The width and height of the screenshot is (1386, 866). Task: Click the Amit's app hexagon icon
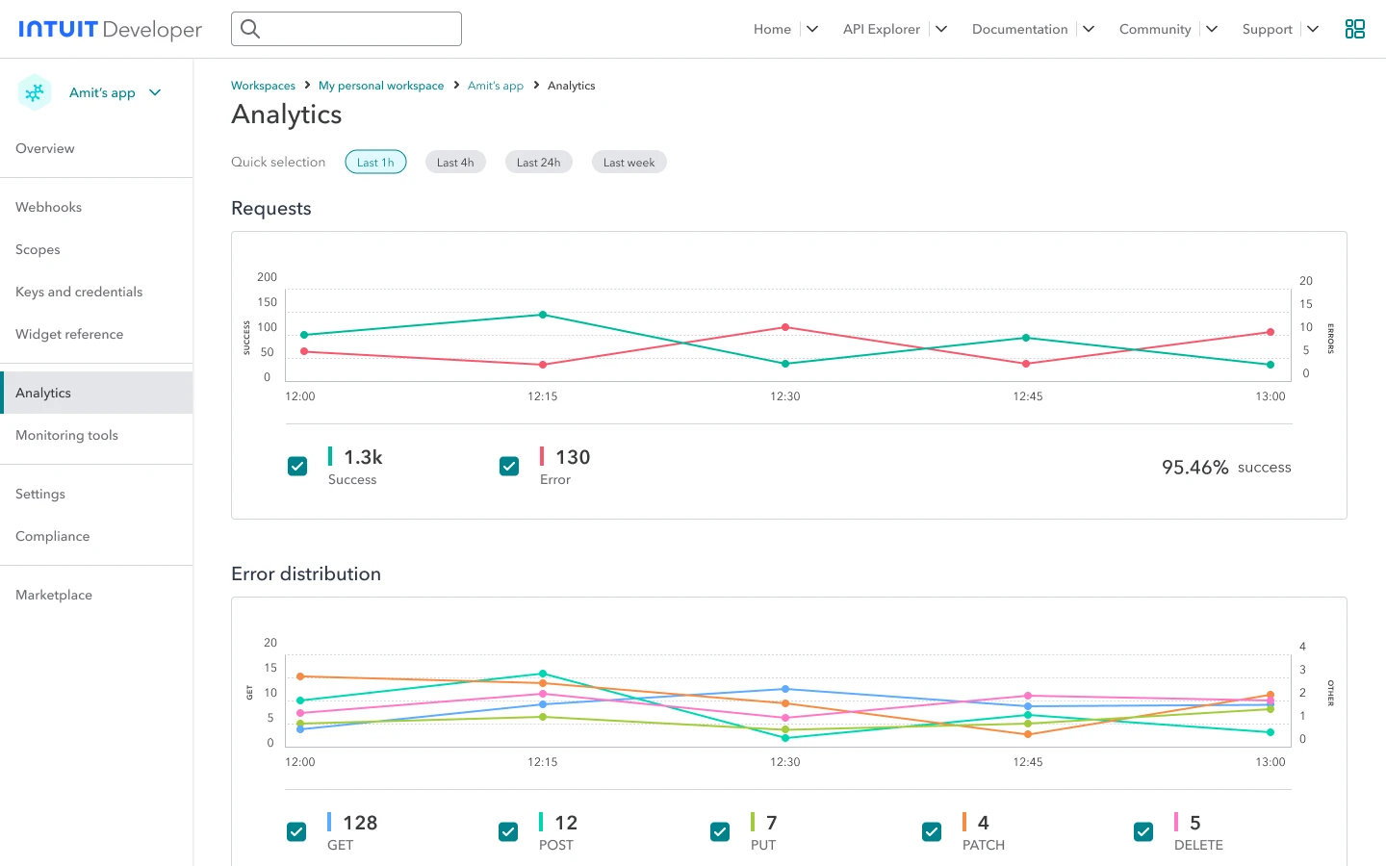[35, 92]
